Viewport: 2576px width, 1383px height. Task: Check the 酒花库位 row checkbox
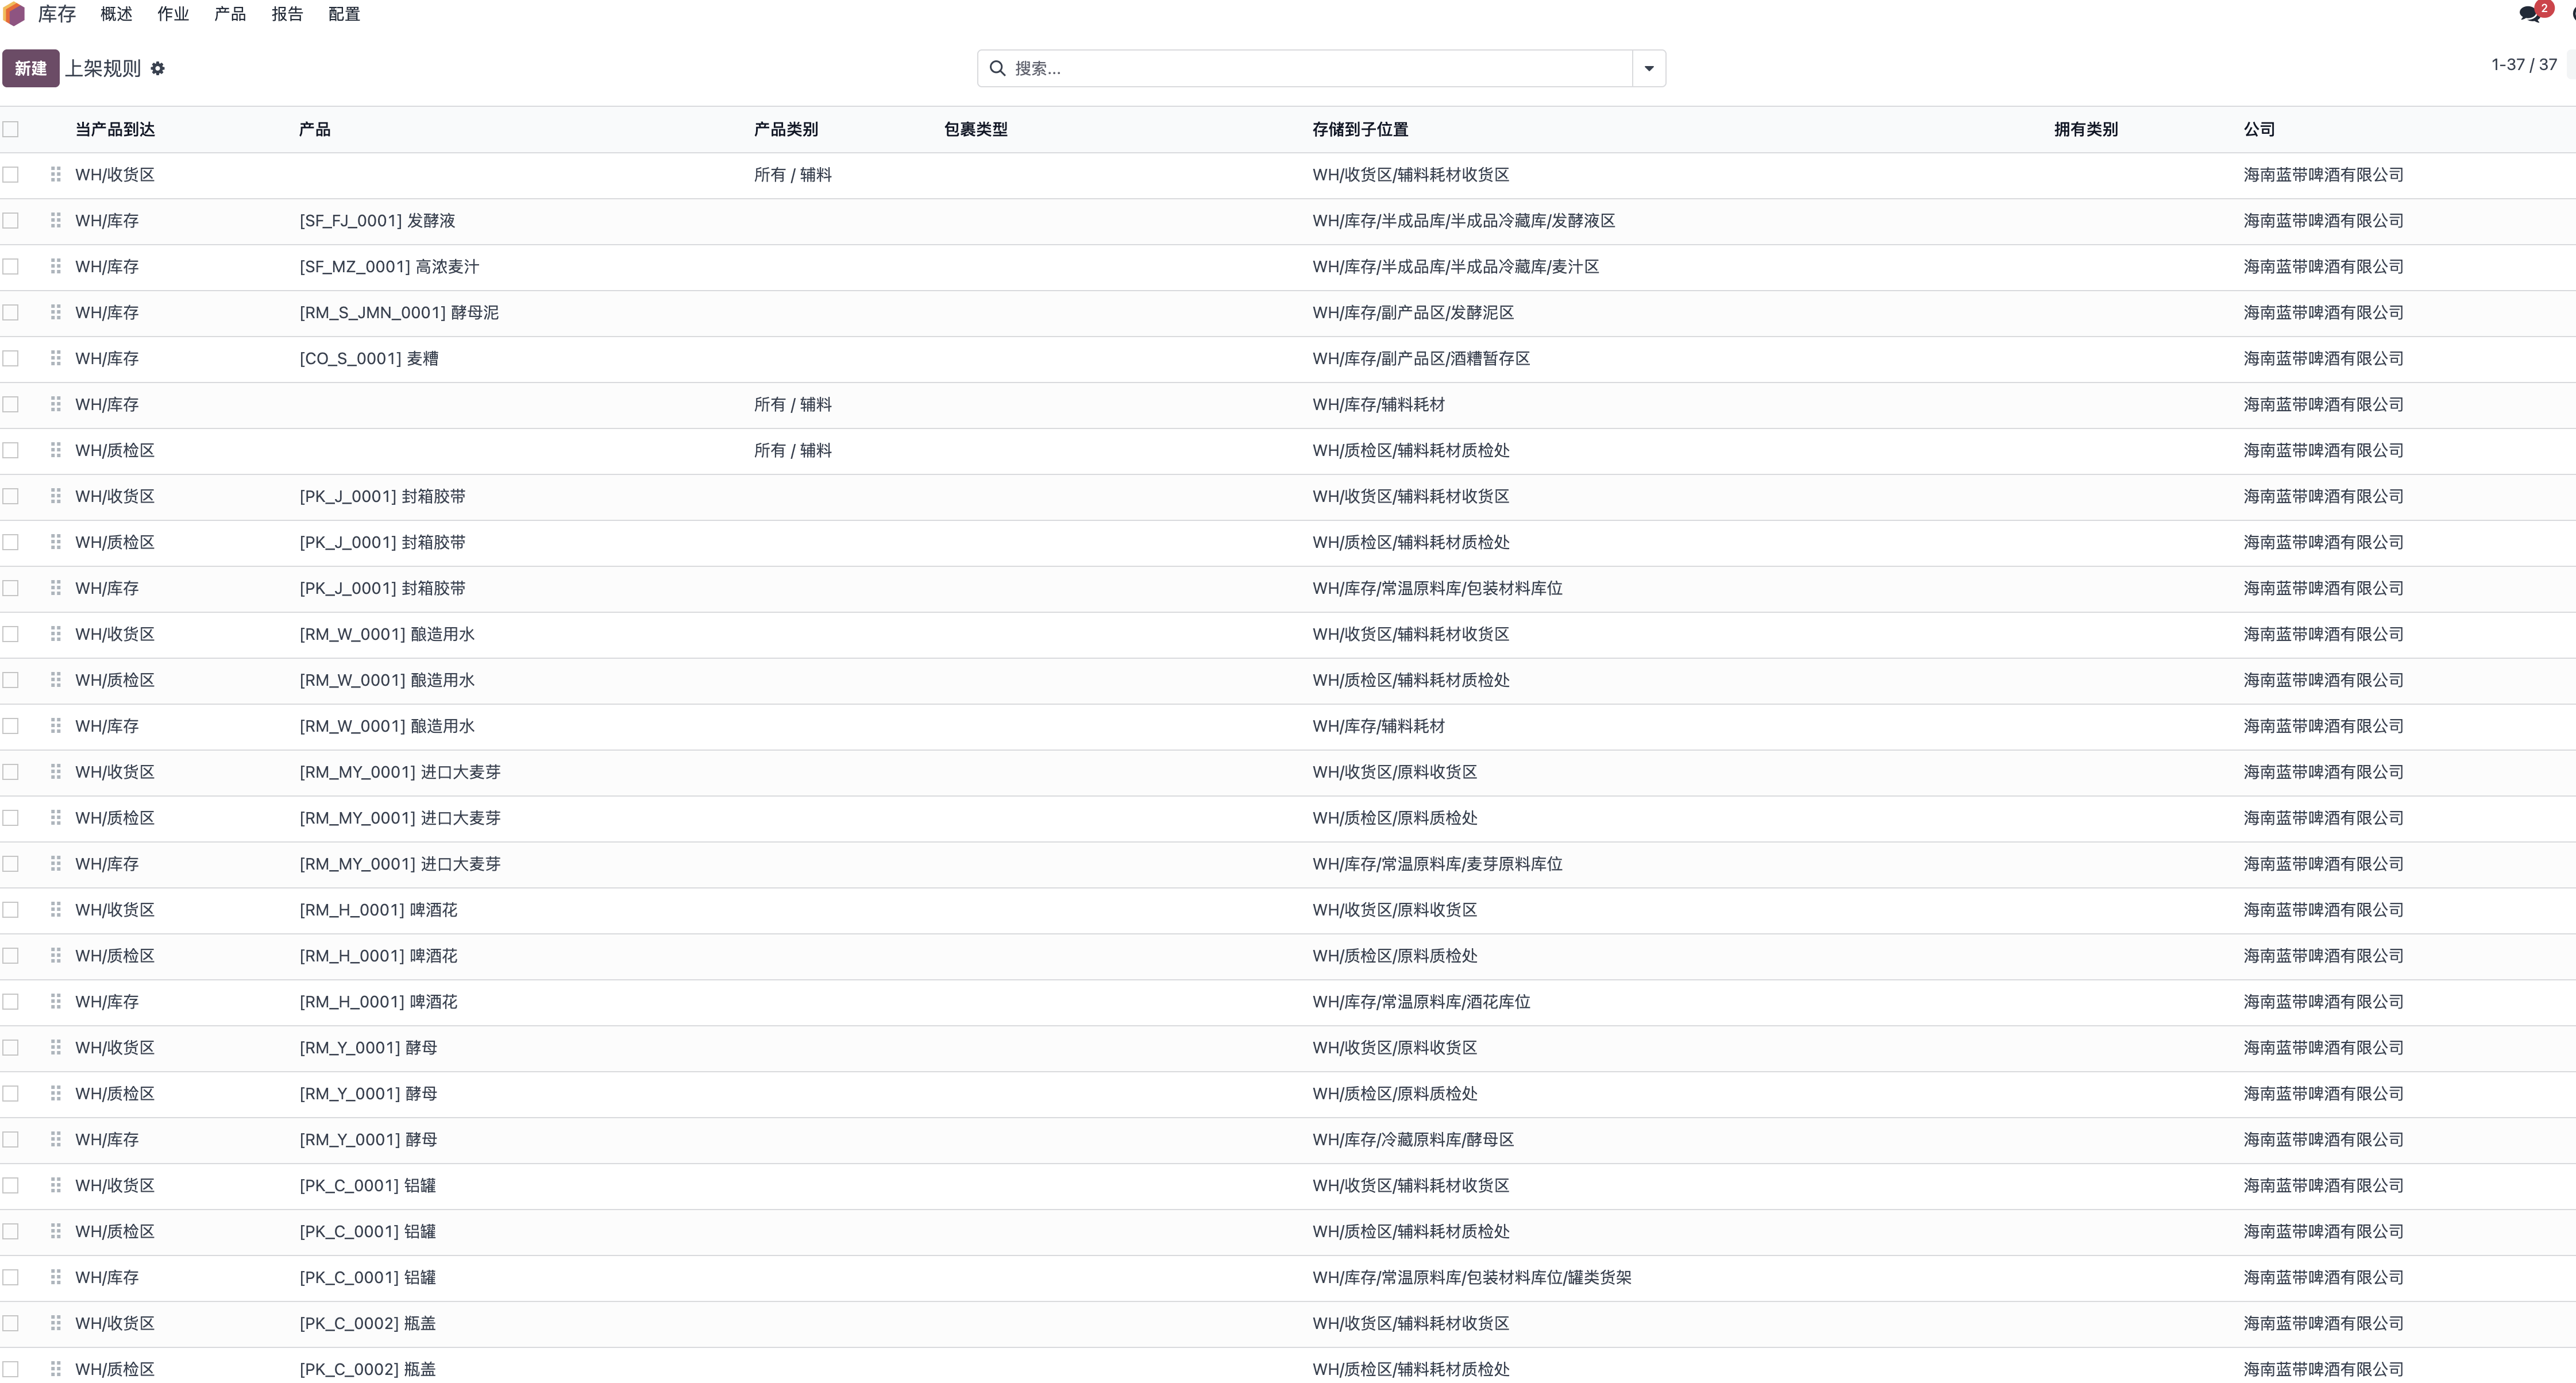coord(11,1002)
